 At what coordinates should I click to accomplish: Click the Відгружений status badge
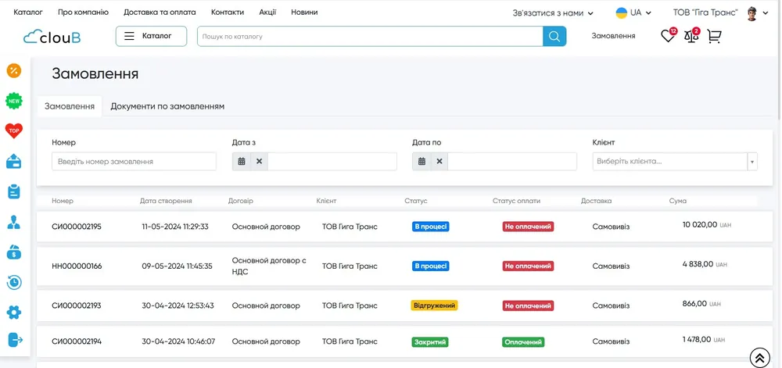434,305
